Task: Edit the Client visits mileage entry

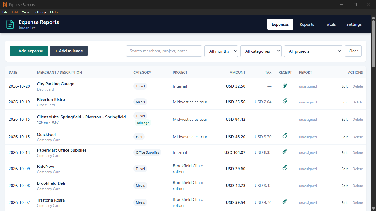Action: (345, 120)
